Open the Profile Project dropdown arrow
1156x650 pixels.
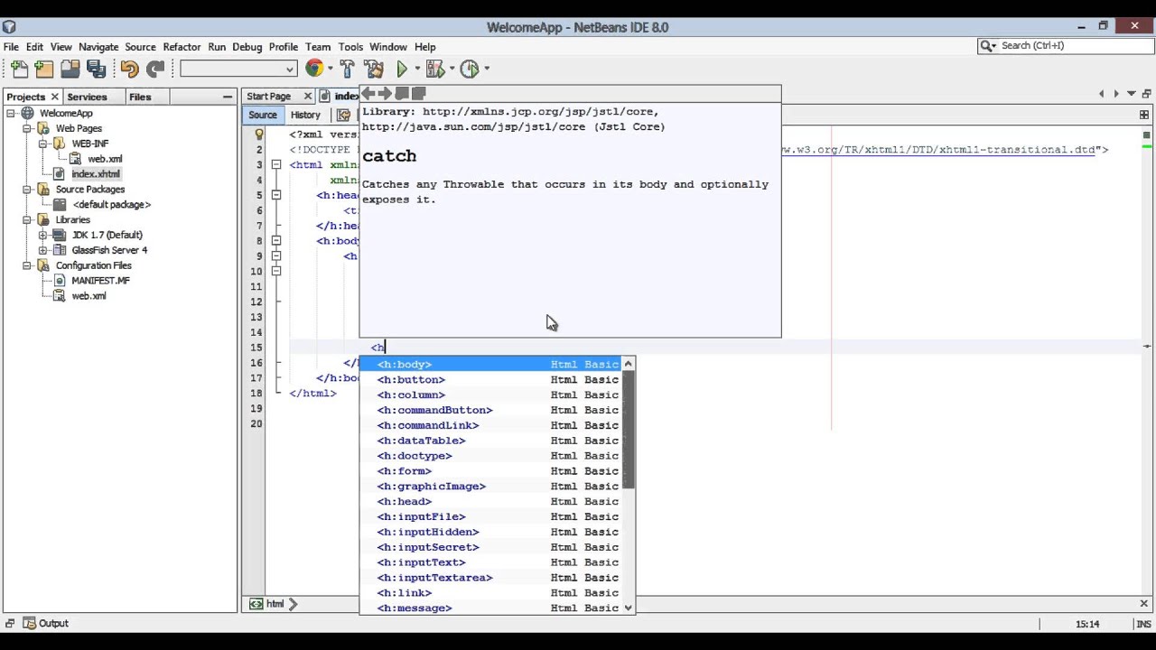click(486, 69)
